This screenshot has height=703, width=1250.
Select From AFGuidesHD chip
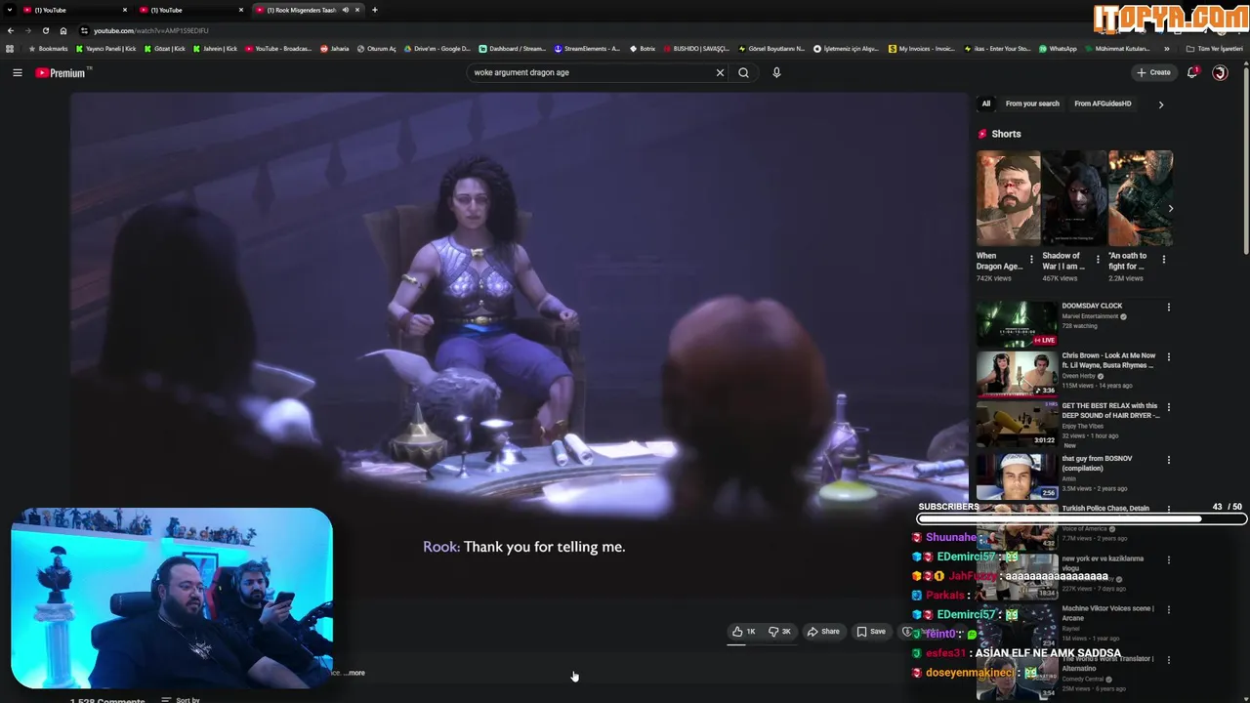point(1103,103)
